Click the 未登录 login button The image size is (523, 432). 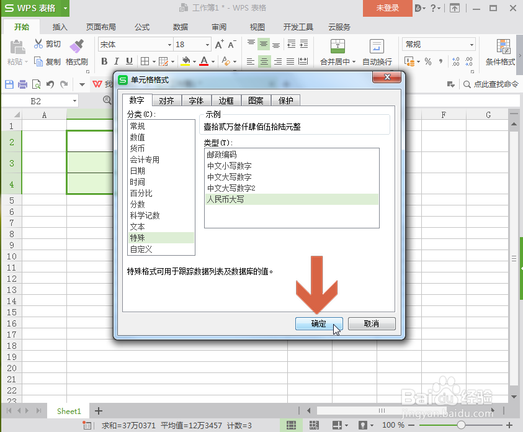(387, 9)
